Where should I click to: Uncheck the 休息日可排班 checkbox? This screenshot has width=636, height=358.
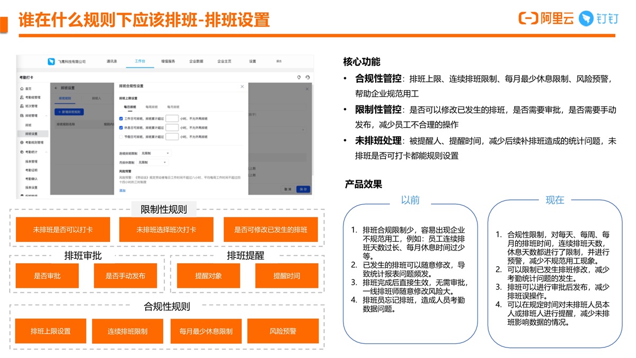coord(121,128)
